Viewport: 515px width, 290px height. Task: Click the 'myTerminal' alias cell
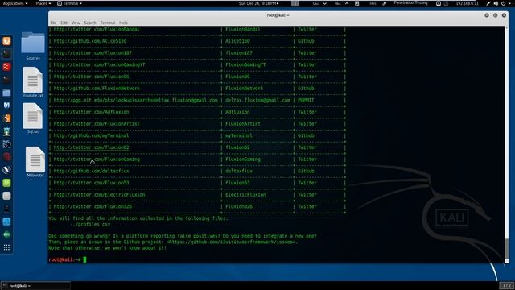pos(239,136)
